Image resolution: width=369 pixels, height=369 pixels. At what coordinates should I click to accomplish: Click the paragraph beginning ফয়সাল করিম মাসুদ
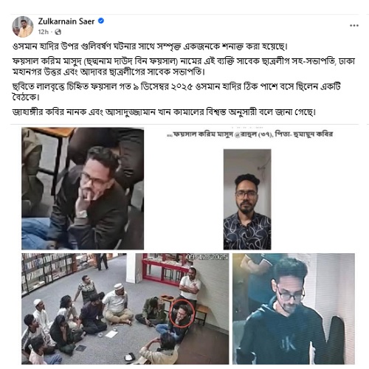(x=184, y=66)
